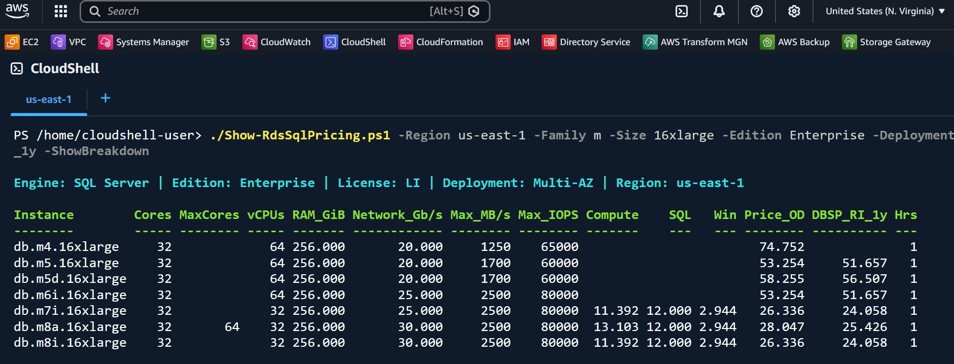Open the help question mark menu
954x364 pixels.
[757, 11]
